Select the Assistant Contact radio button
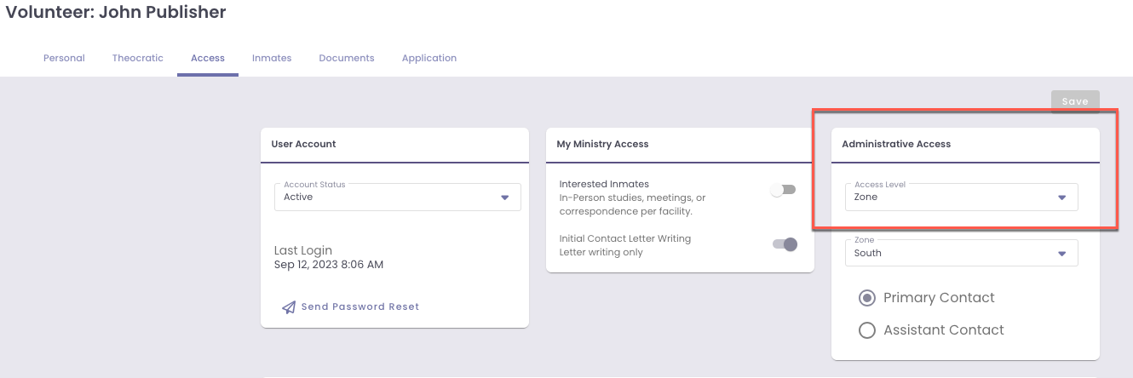Viewport: 1133px width, 378px height. click(867, 330)
